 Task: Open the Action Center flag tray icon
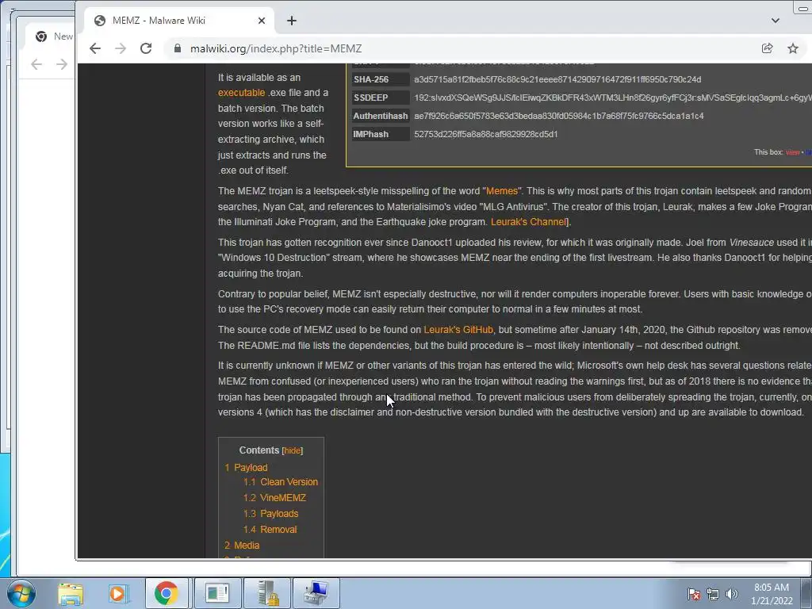click(694, 594)
